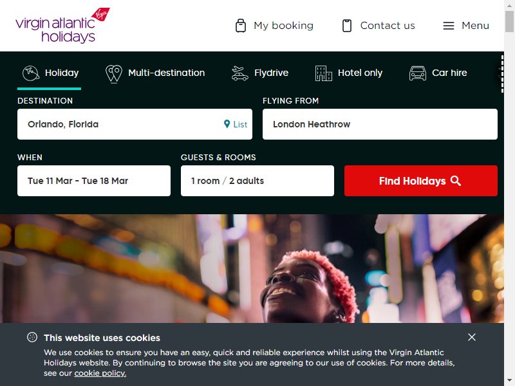Click the building Hotel only icon
Screen dimensions: 515x386
point(324,73)
